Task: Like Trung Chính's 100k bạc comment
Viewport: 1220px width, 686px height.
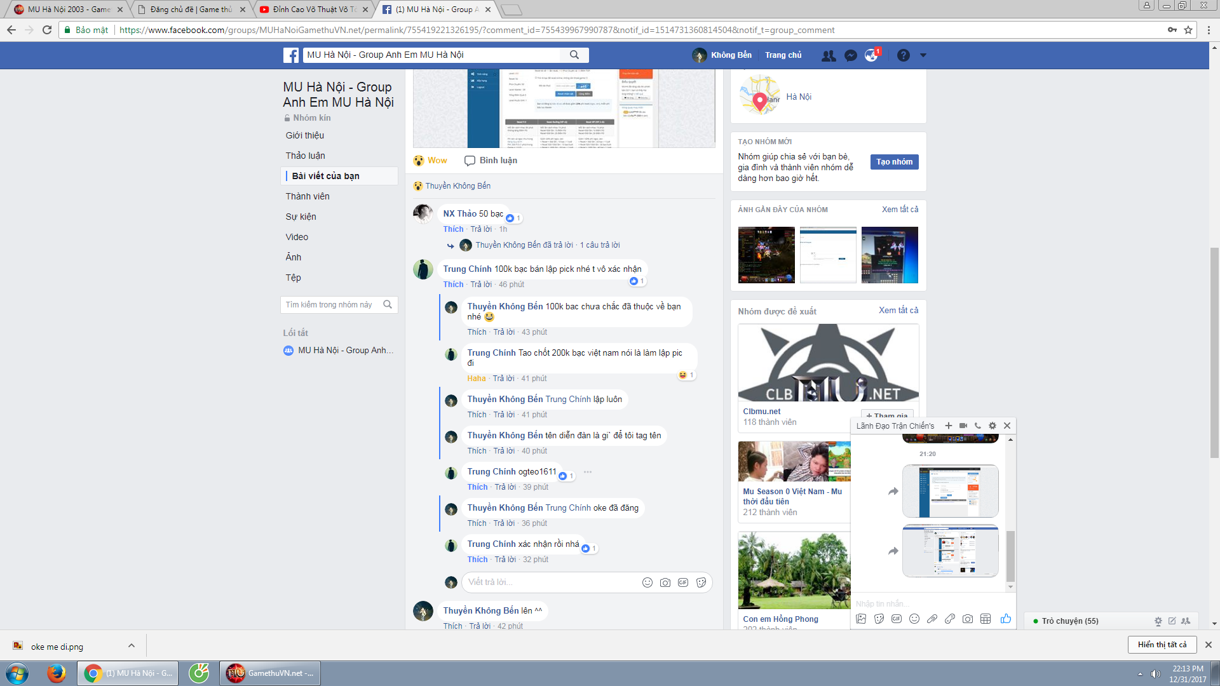Action: coord(453,285)
